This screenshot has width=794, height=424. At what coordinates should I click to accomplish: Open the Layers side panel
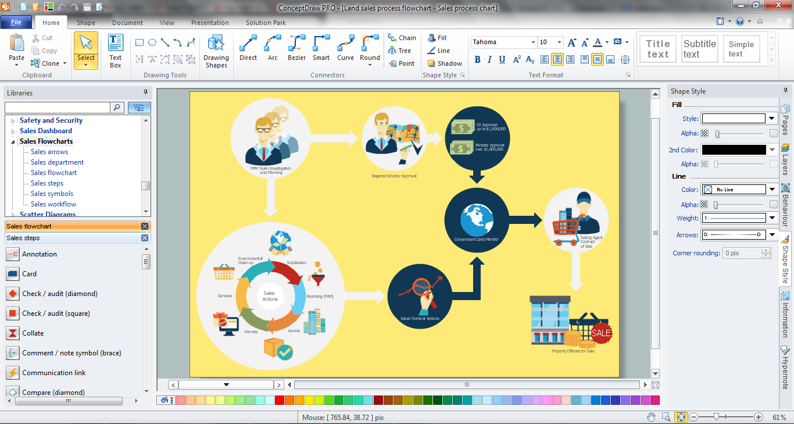tap(785, 159)
